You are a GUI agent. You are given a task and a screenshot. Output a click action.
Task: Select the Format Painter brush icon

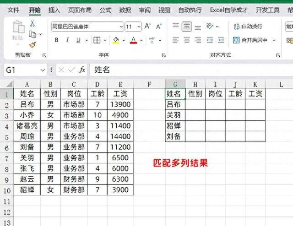(33, 45)
